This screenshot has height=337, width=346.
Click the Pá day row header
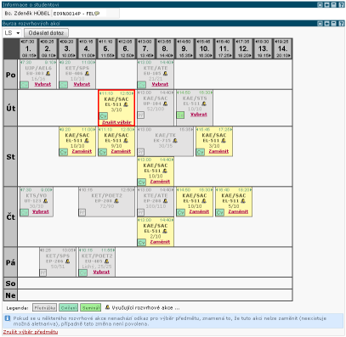pyautogui.click(x=10, y=262)
